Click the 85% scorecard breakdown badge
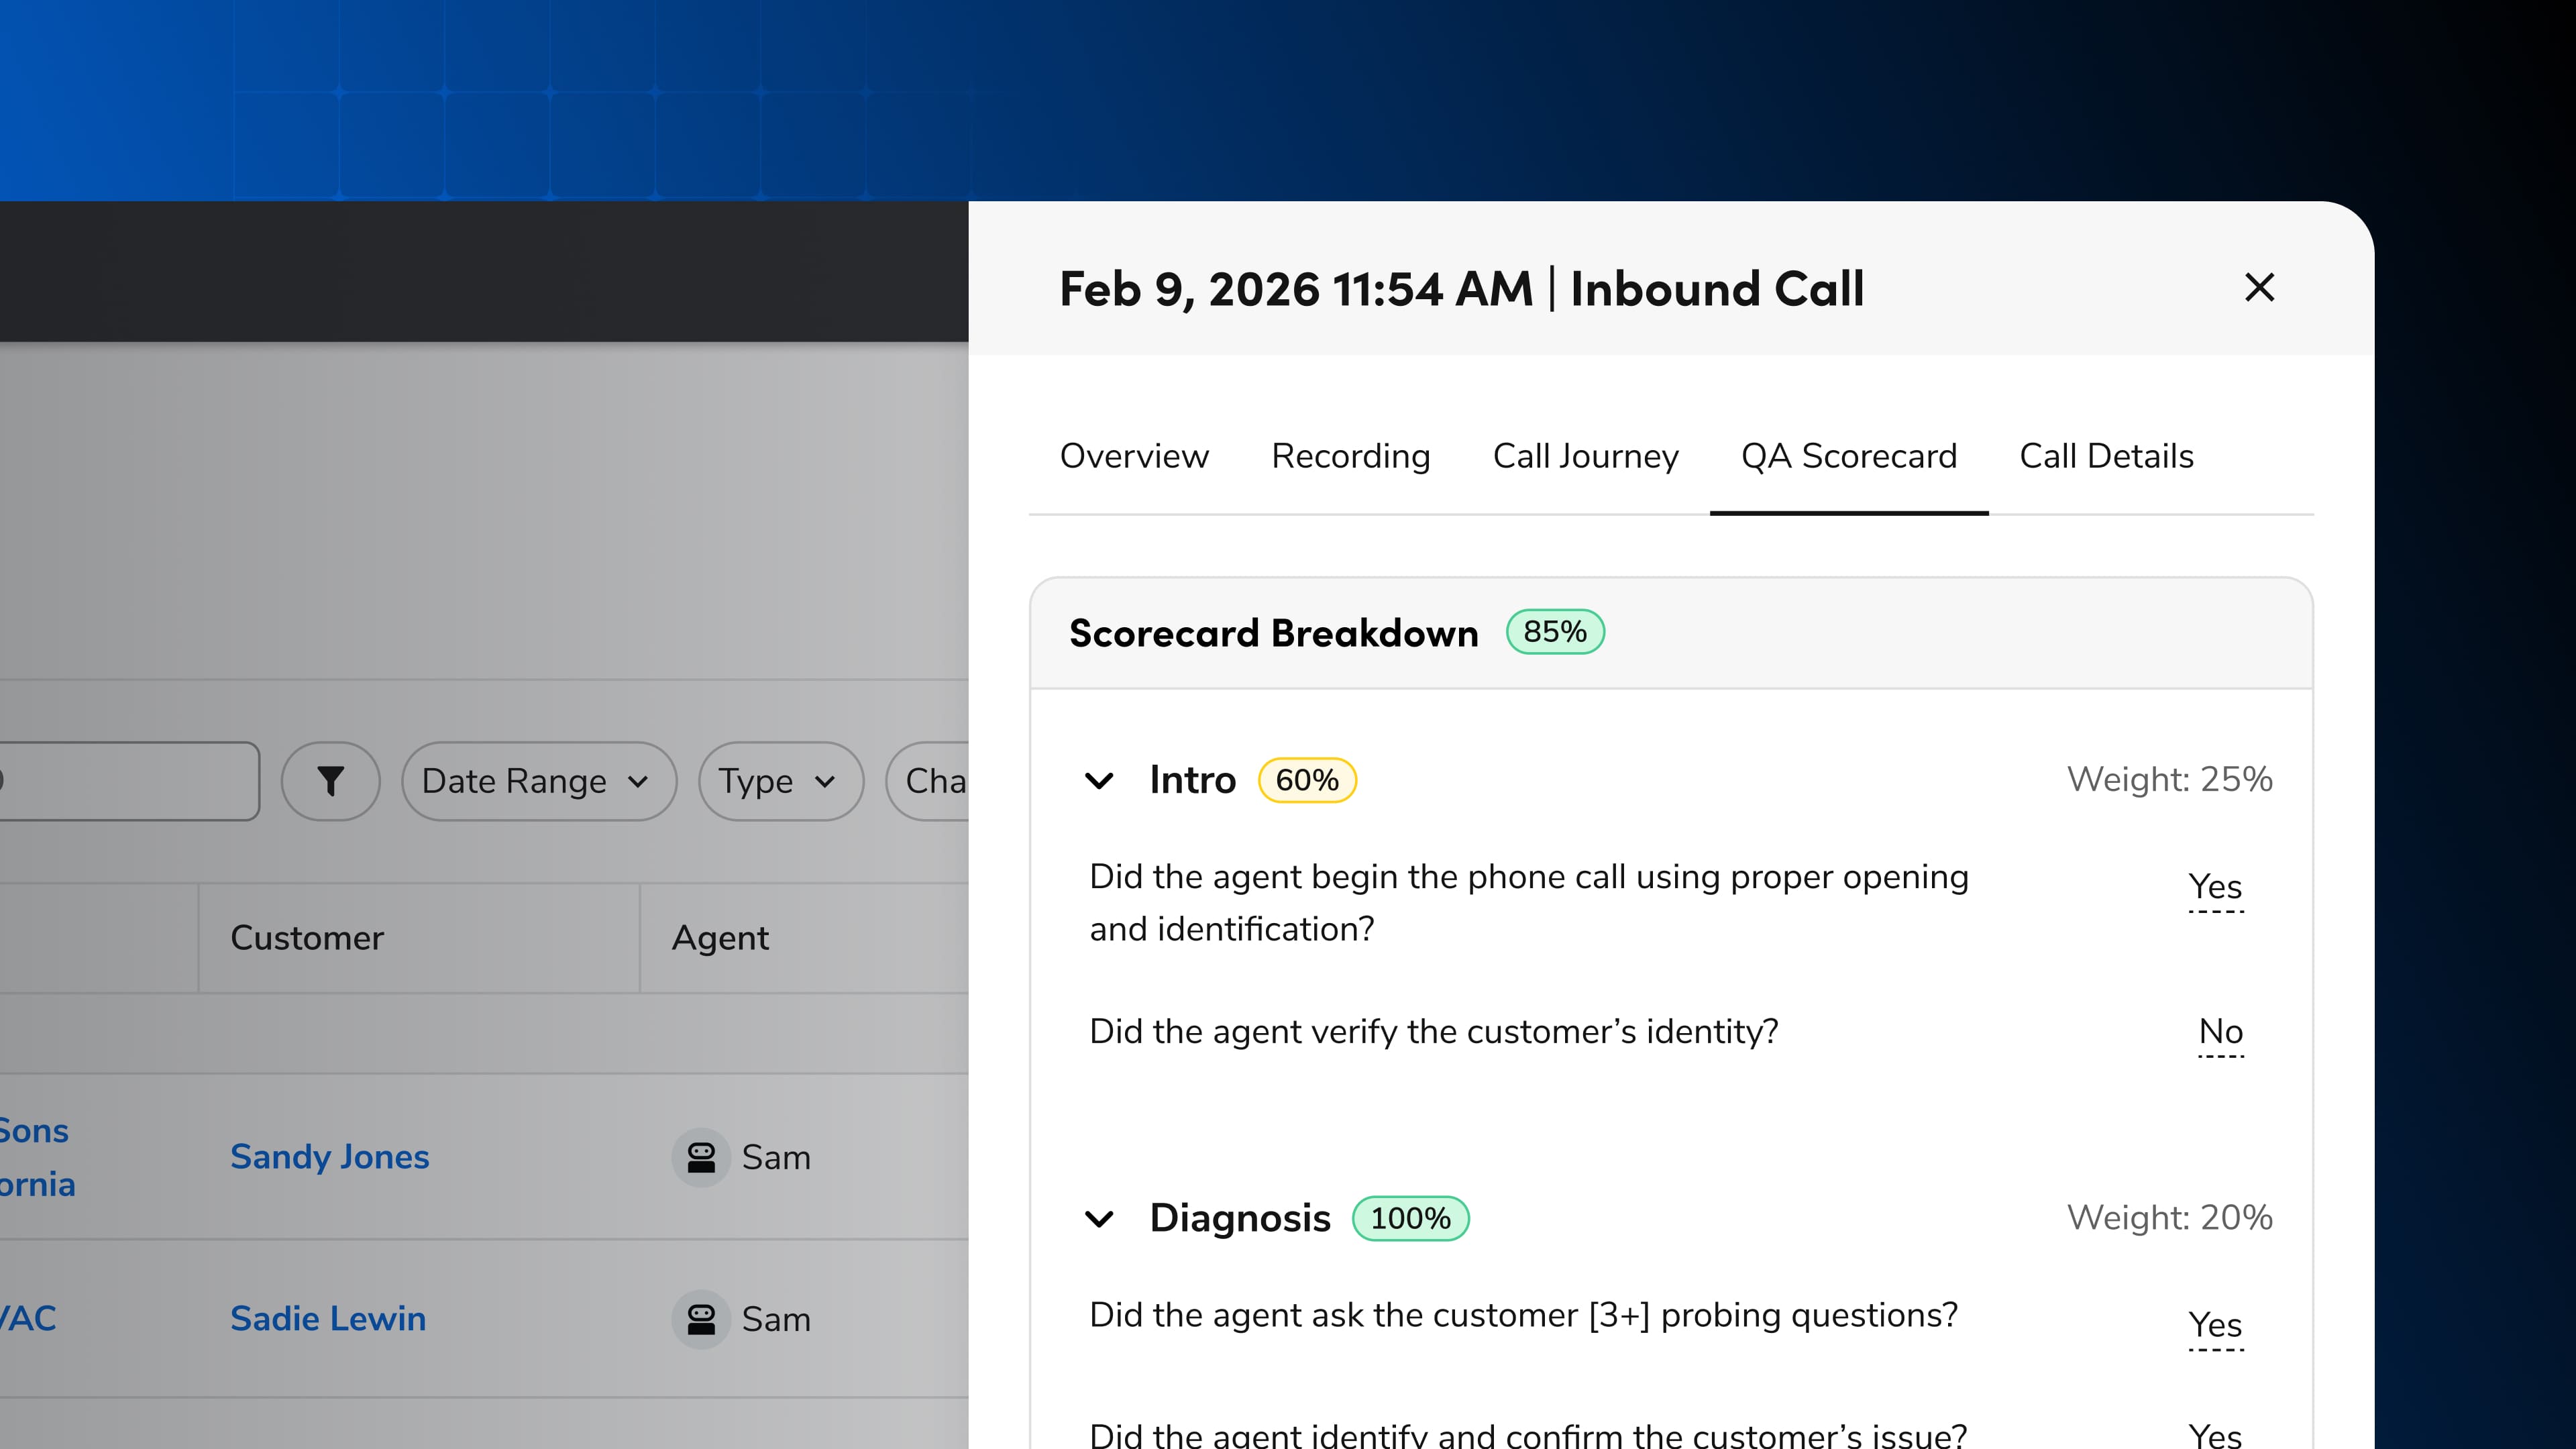 [x=1554, y=632]
